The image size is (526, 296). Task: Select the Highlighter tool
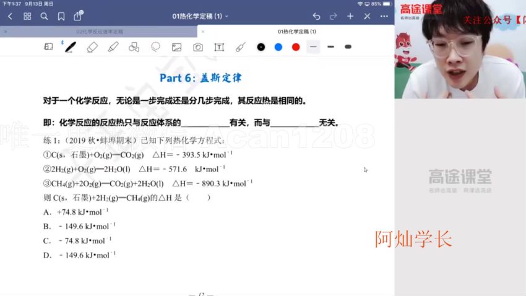point(113,46)
